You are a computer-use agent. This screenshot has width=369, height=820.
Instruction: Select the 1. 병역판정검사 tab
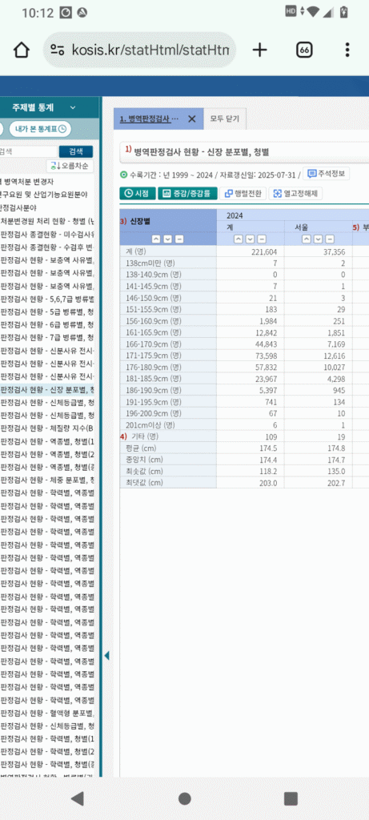[x=149, y=119]
